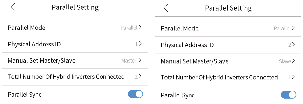Image resolution: width=303 pixels, height=104 pixels.
Task: Disable Parallel Sync on the right panel
Action: click(288, 95)
